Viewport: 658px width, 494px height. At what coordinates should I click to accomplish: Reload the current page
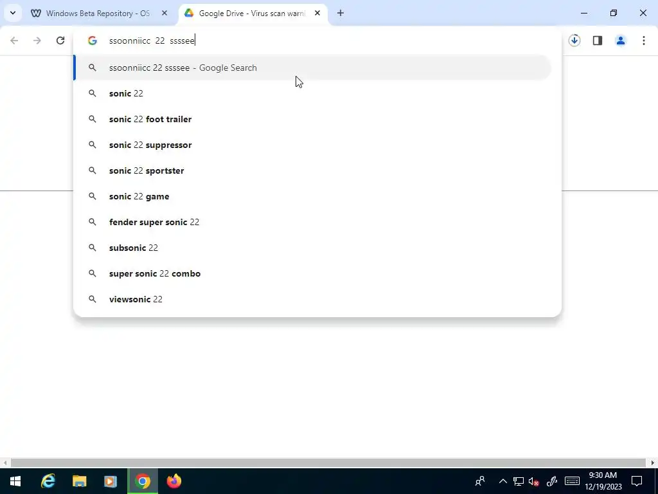(x=60, y=41)
